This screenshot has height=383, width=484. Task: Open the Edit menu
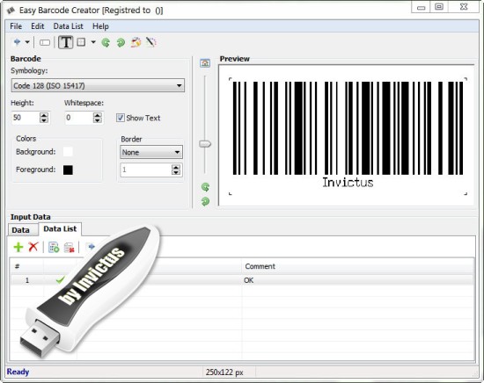tap(38, 26)
